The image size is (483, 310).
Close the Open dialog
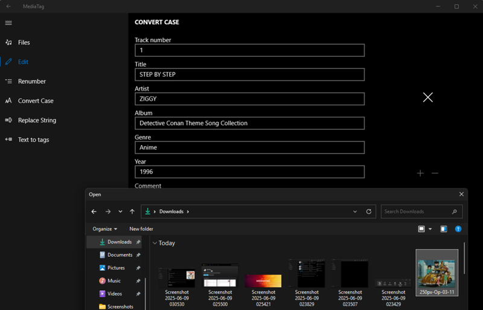(x=461, y=195)
